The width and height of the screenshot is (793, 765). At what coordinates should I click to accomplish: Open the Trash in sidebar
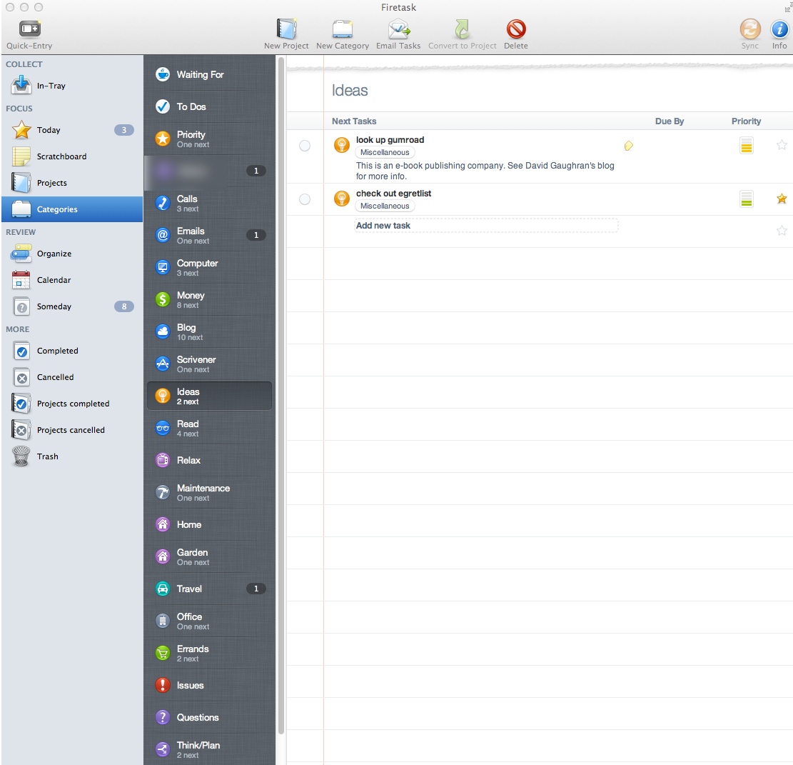pos(47,456)
